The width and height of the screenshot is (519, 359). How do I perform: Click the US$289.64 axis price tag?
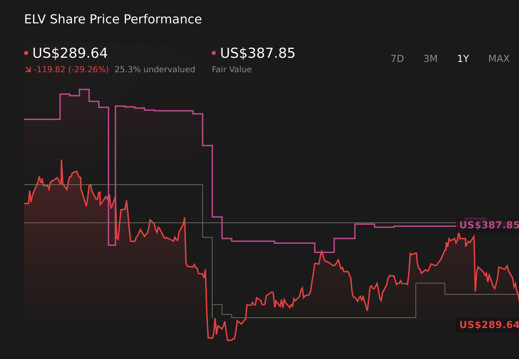tap(489, 325)
